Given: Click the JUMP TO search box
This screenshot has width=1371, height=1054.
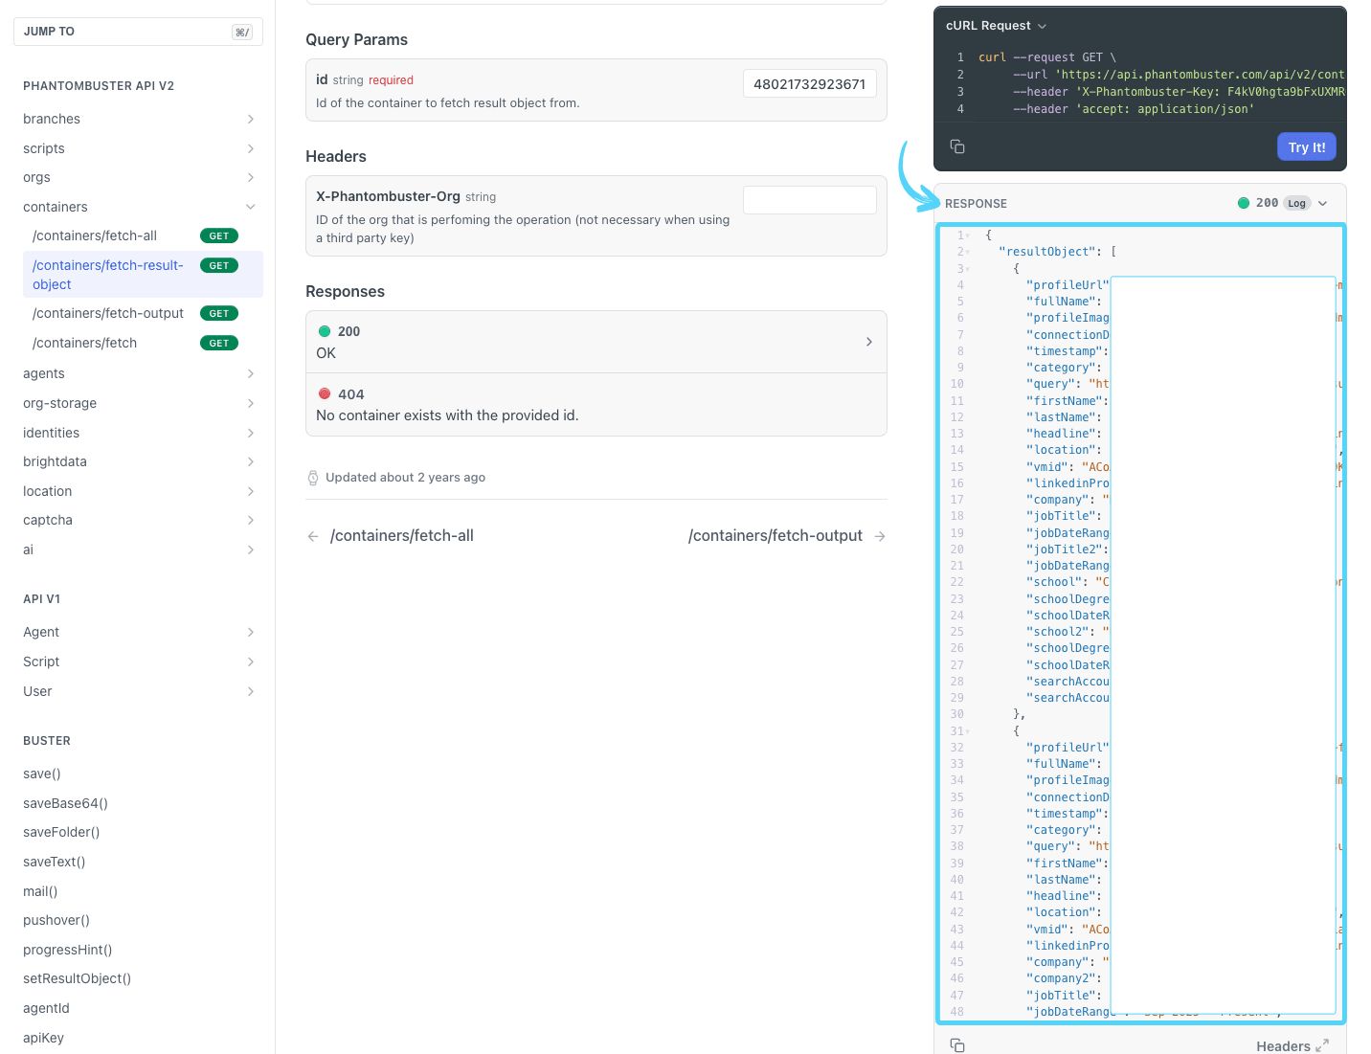Looking at the screenshot, I should [x=138, y=32].
